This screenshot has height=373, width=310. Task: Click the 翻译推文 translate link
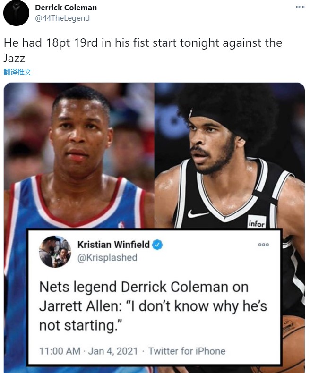(x=17, y=72)
